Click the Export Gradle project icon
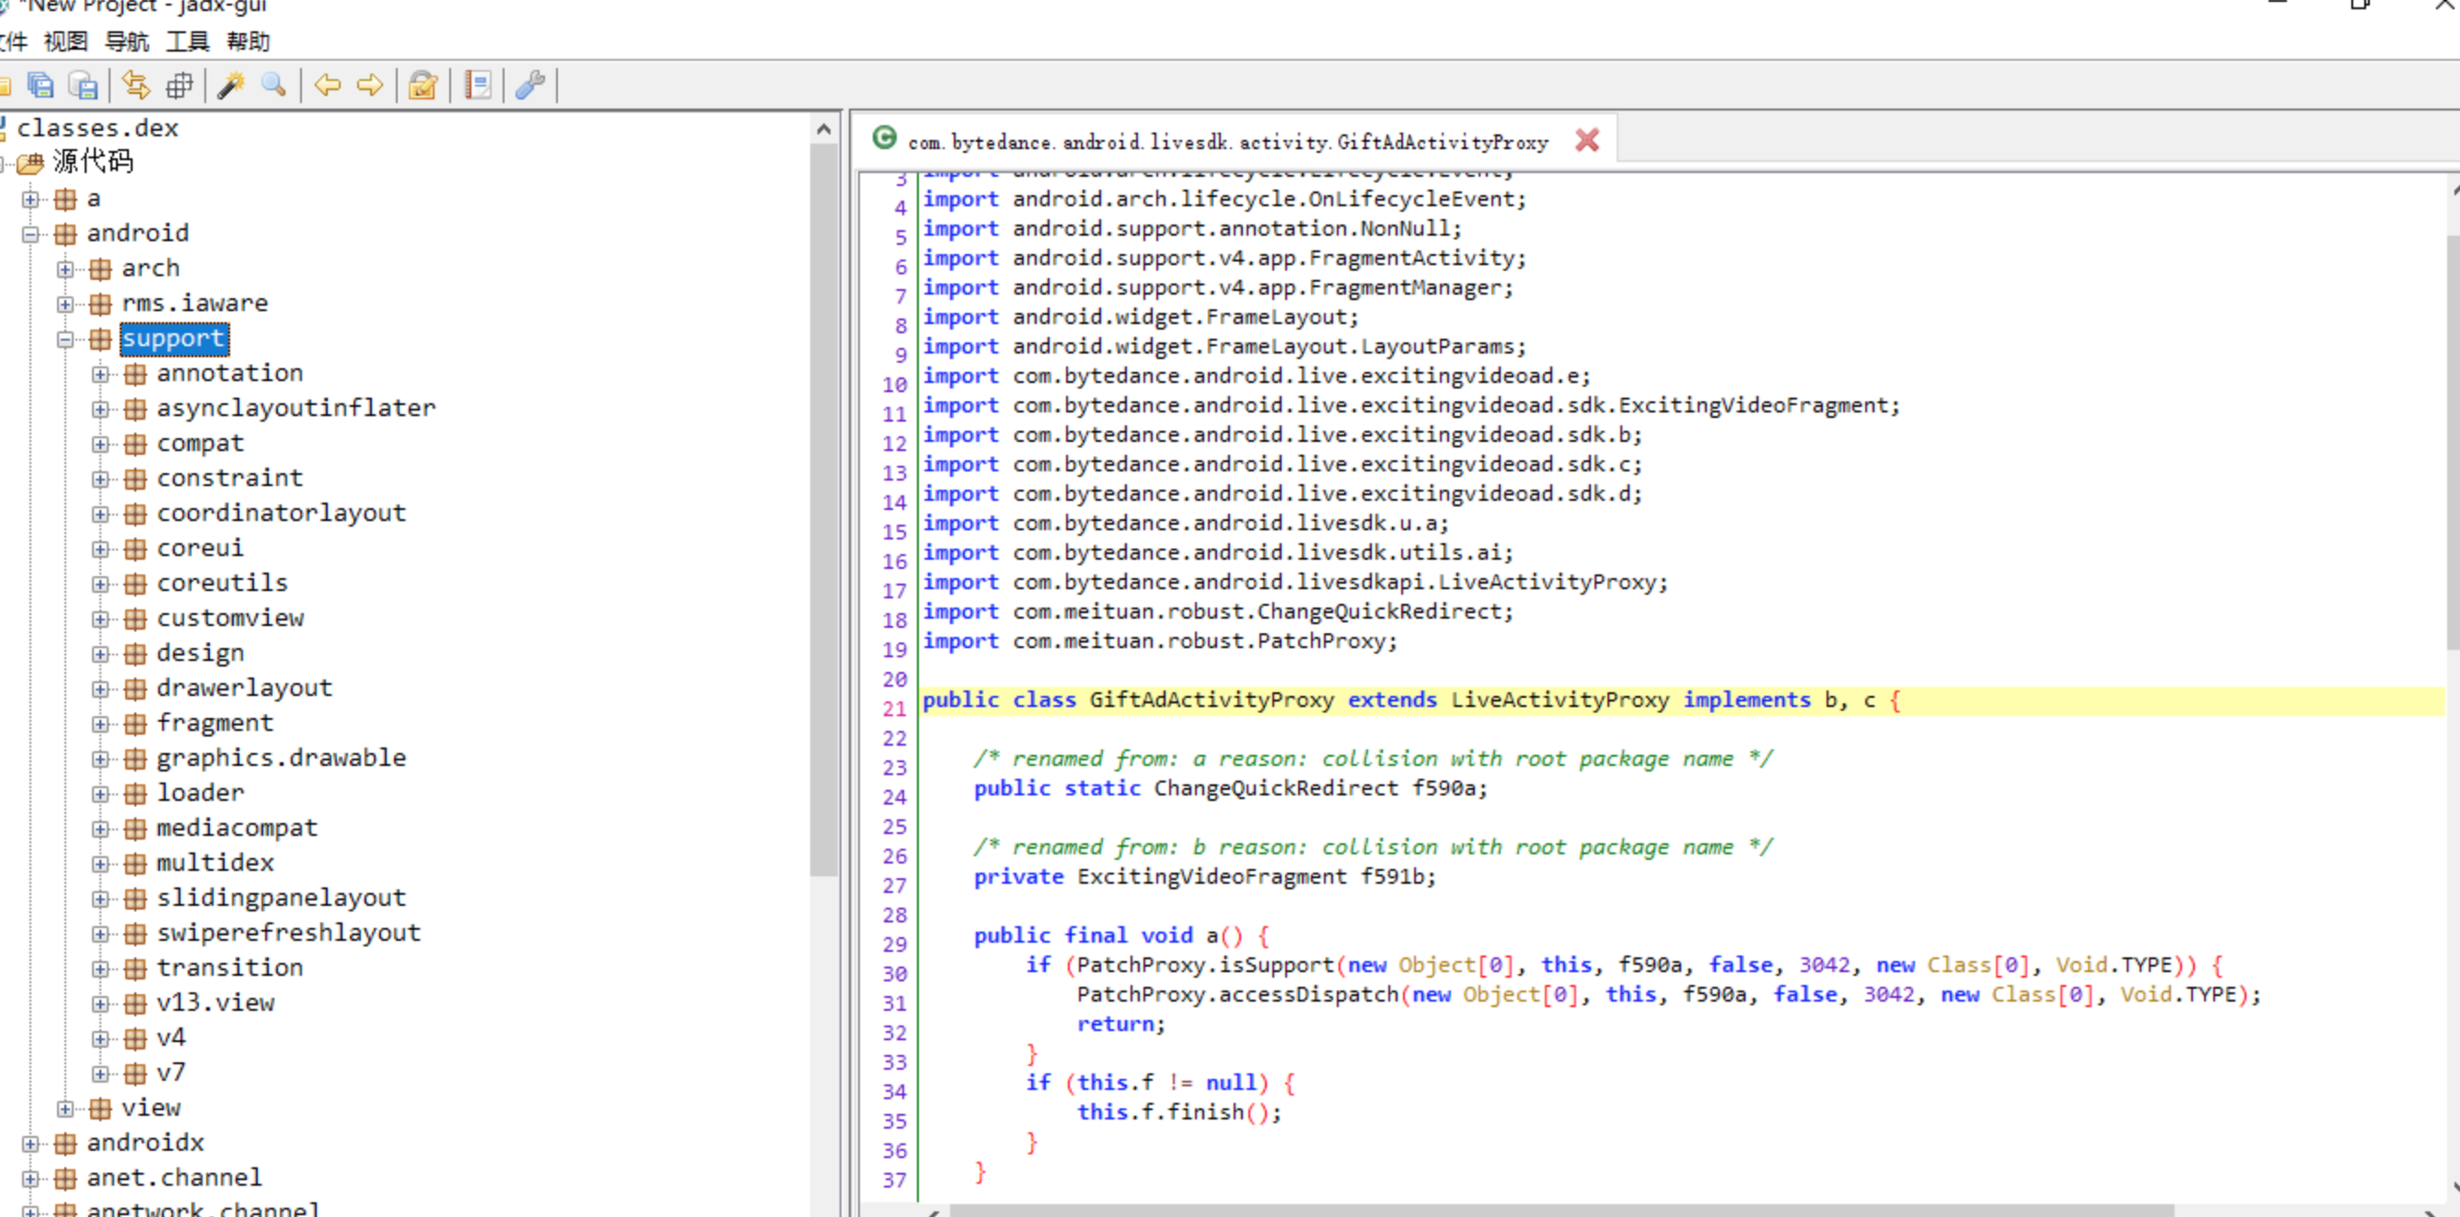2460x1217 pixels. [x=83, y=86]
